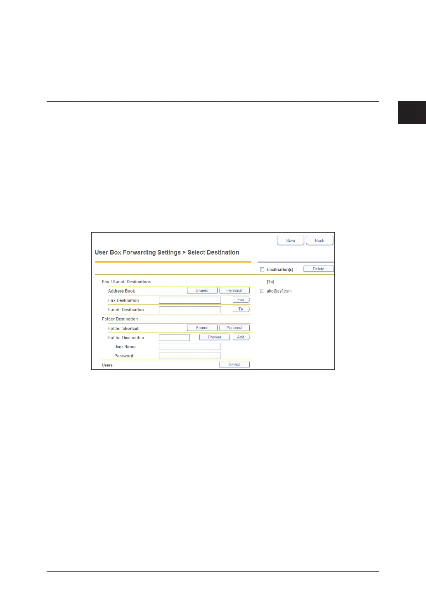
Task: Click the abc@def.com destination text
Action: coord(279,291)
